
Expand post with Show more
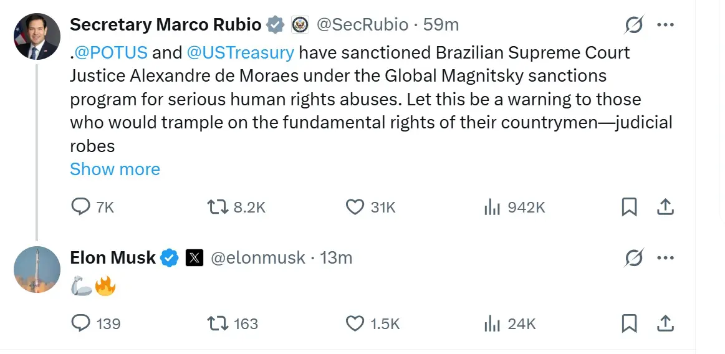(115, 169)
